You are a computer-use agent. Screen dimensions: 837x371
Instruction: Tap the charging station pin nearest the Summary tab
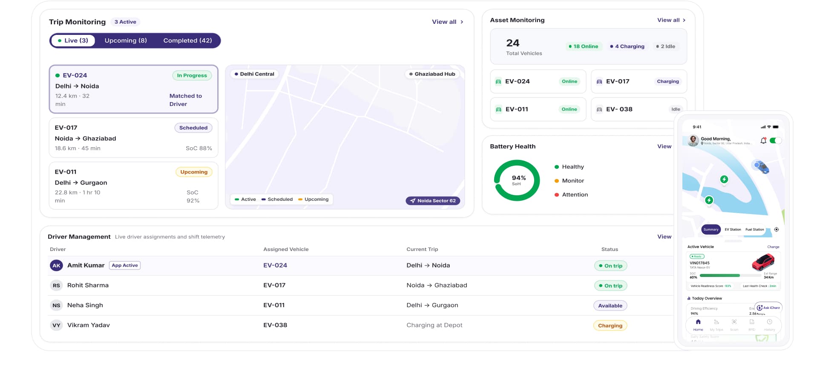709,200
